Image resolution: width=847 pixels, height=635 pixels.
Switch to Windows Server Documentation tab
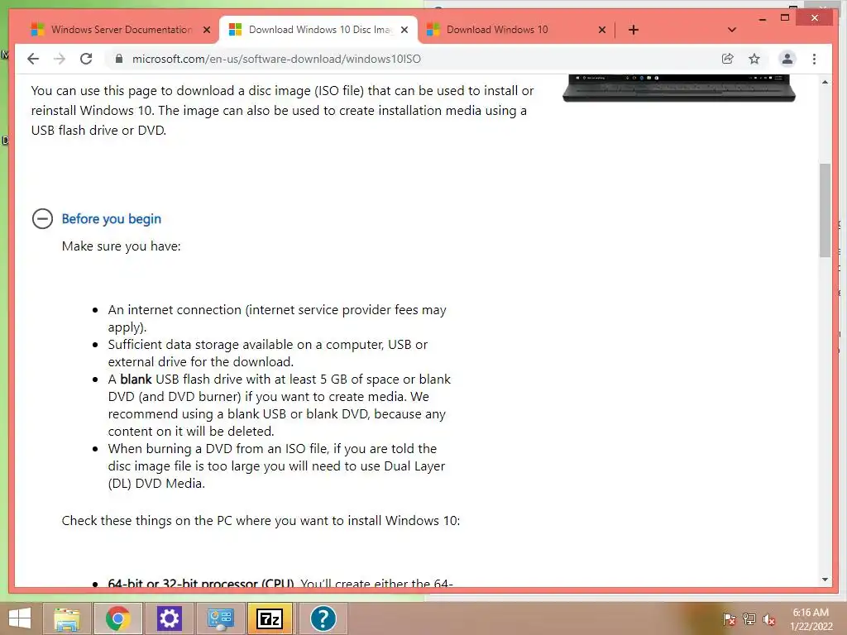(x=120, y=30)
